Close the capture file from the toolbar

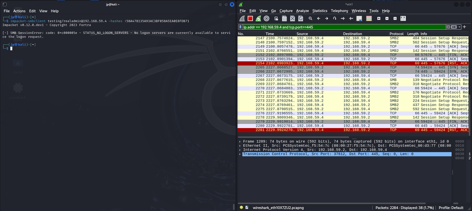(292, 18)
